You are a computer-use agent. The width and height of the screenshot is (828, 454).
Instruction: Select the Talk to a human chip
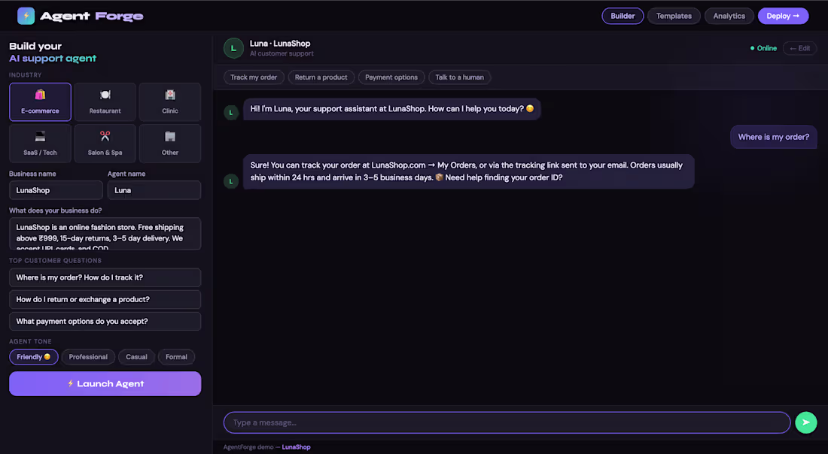[459, 77]
